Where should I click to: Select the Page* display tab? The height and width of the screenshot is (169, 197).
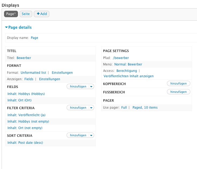coord(11,14)
